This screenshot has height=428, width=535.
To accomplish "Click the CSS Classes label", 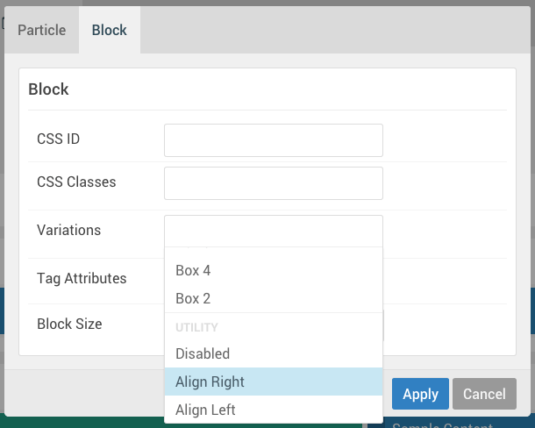I will click(x=76, y=182).
